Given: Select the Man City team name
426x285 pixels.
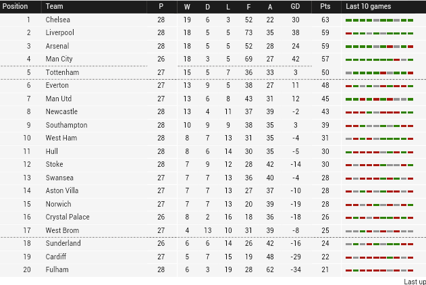Looking at the screenshot, I should click(x=59, y=59).
